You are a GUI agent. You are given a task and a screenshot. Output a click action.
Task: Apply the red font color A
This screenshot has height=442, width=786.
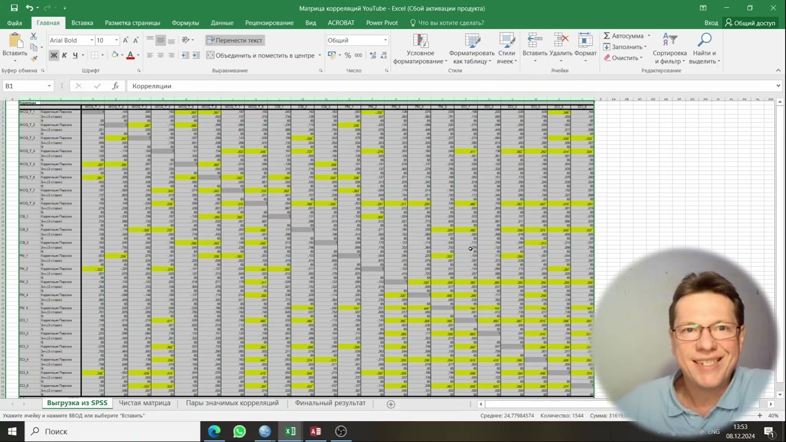coord(130,55)
